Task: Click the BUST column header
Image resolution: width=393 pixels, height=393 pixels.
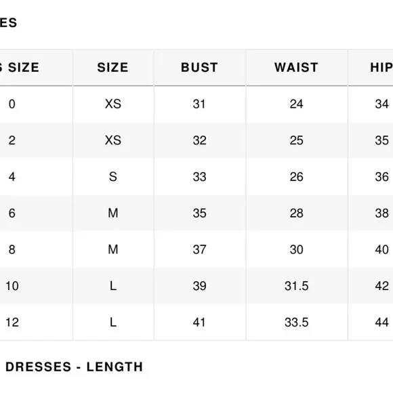Action: pos(199,68)
